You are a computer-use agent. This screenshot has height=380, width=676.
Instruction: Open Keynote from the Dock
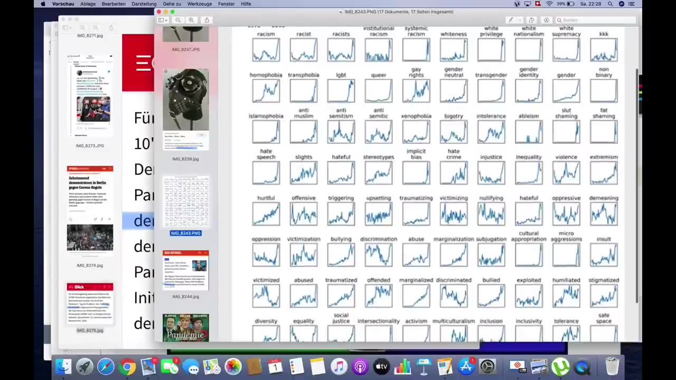tap(424, 366)
